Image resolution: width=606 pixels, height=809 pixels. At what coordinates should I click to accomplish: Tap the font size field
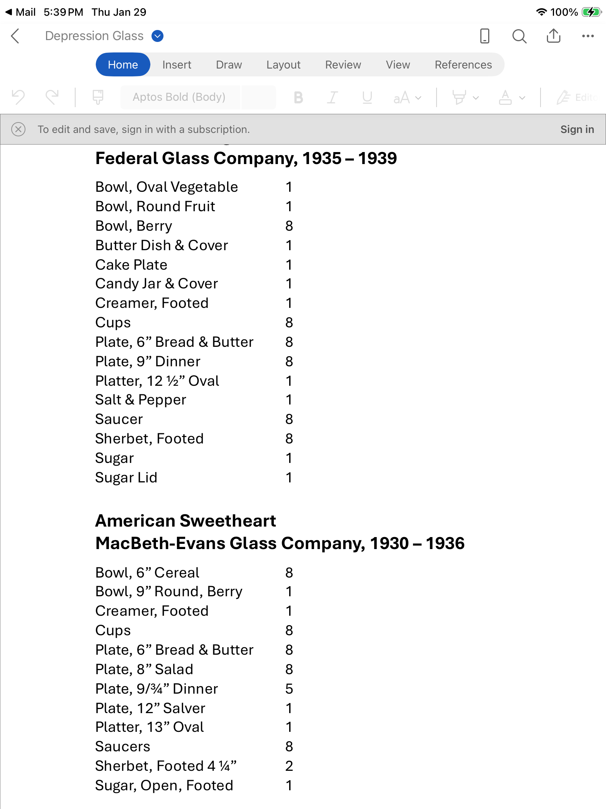259,97
